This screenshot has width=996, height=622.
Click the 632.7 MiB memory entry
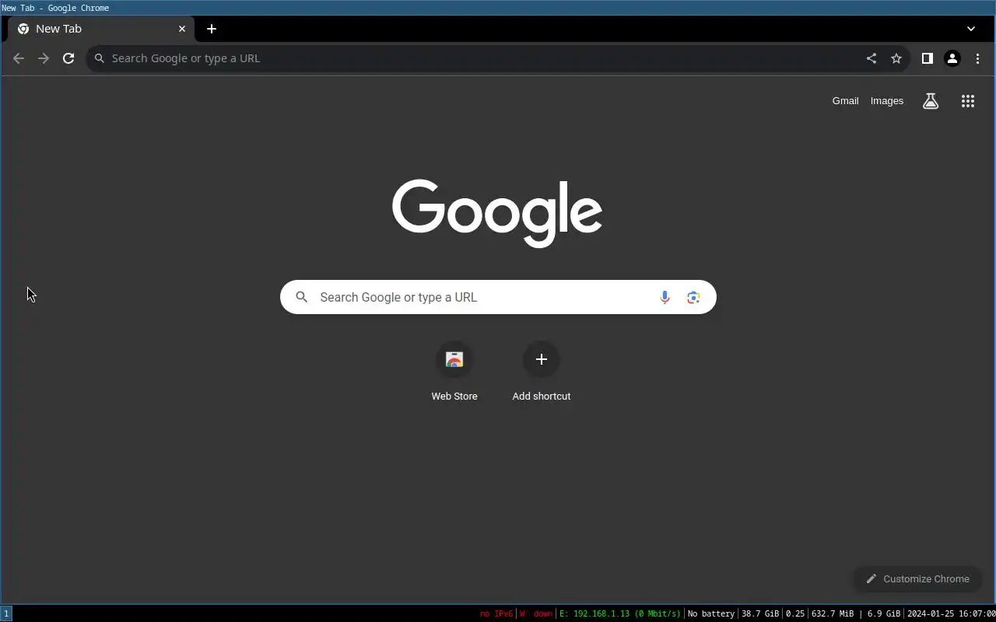tap(833, 613)
